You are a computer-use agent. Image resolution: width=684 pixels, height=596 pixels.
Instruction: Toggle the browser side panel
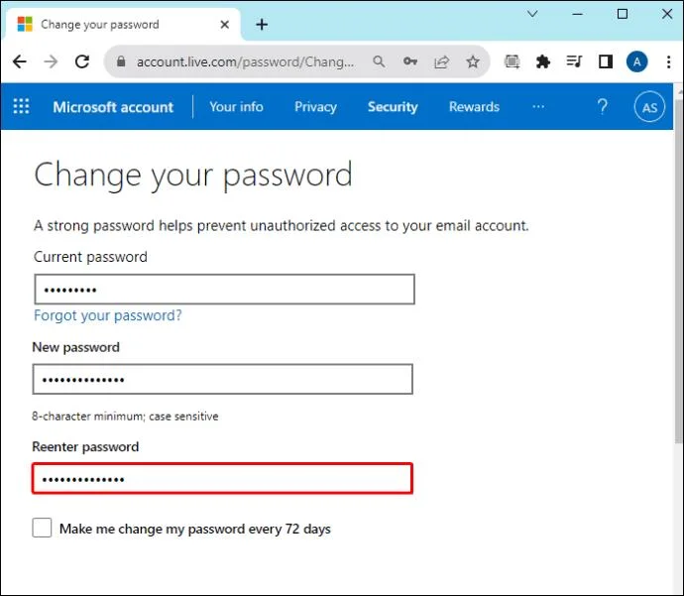click(x=606, y=61)
